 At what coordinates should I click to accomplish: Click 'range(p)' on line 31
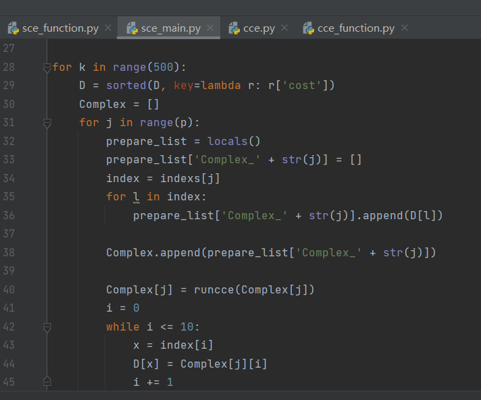pyautogui.click(x=167, y=123)
